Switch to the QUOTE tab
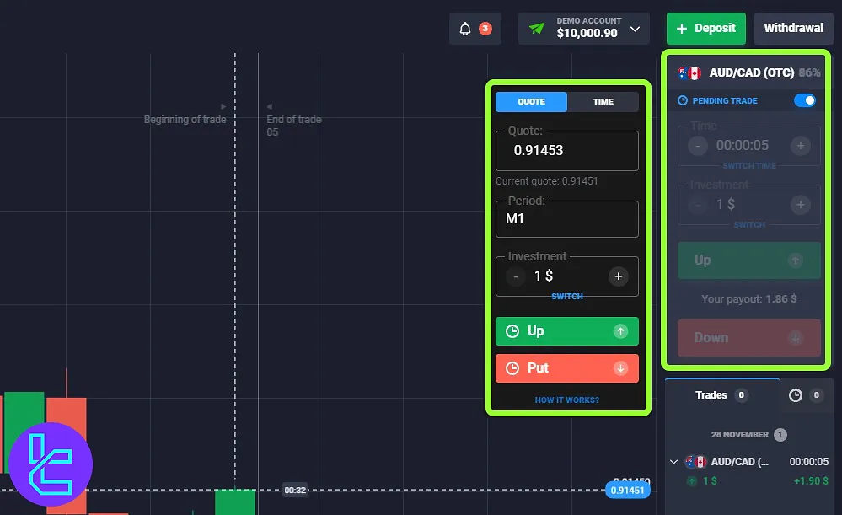This screenshot has height=515, width=842. (x=531, y=101)
